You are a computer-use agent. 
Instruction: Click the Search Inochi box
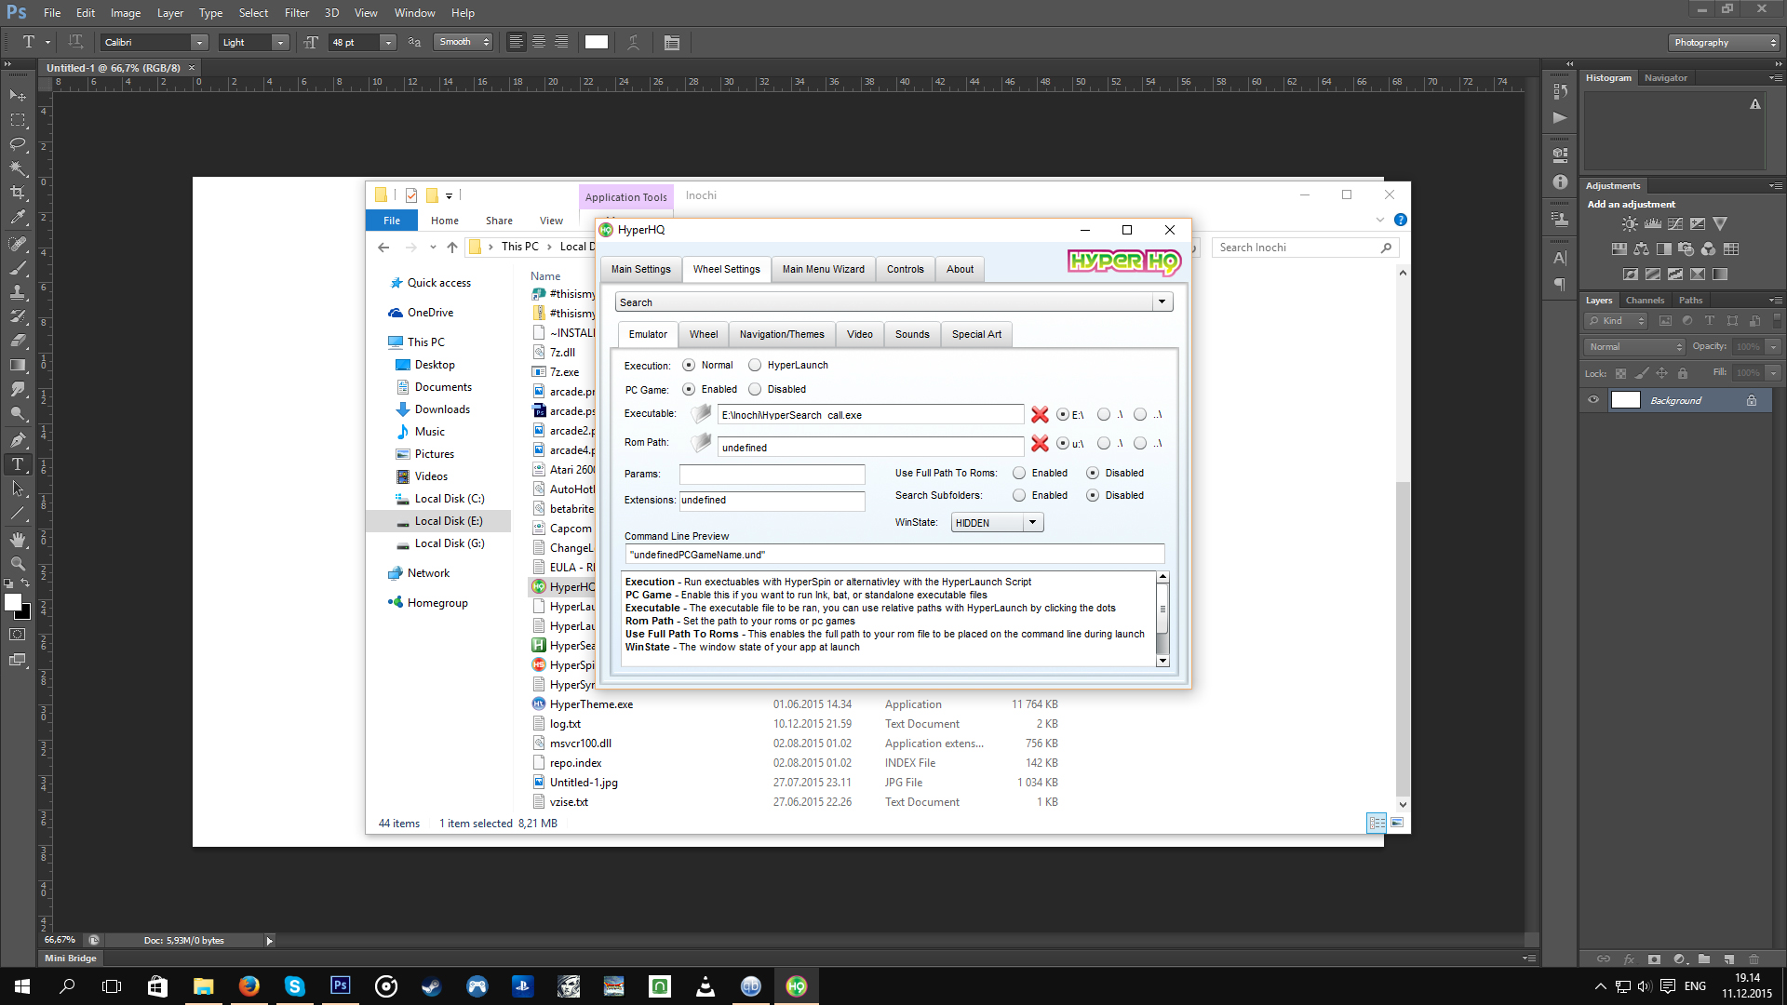click(x=1306, y=248)
